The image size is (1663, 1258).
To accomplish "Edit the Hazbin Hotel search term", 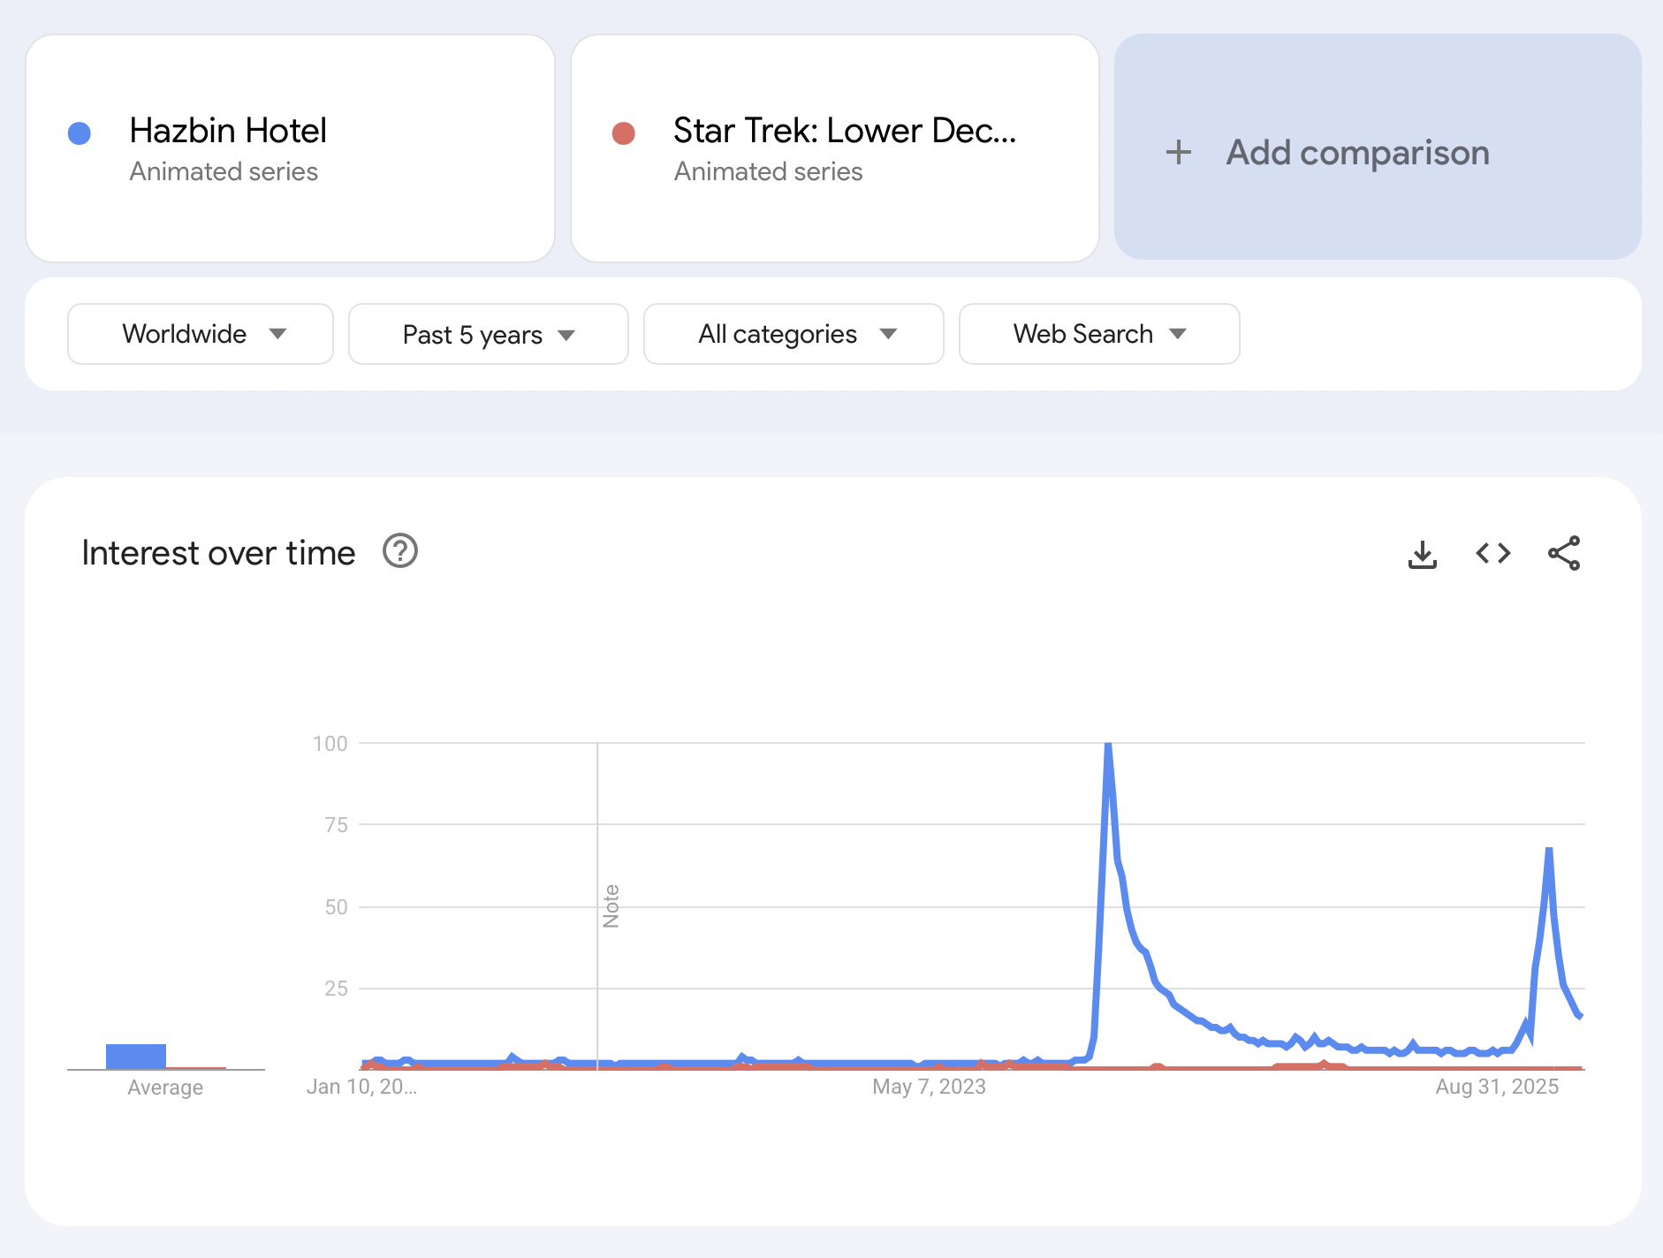I will pyautogui.click(x=291, y=148).
